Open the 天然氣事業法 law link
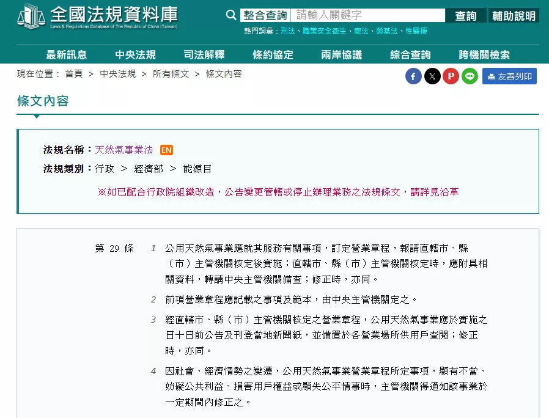Screen dimensions: 549x418 click(x=124, y=150)
